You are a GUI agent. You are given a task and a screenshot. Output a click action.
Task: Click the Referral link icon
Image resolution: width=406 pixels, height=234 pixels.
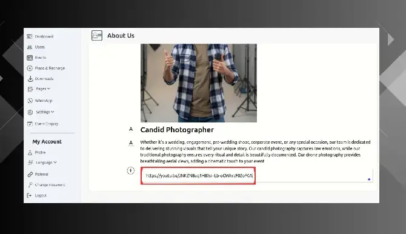(x=30, y=175)
